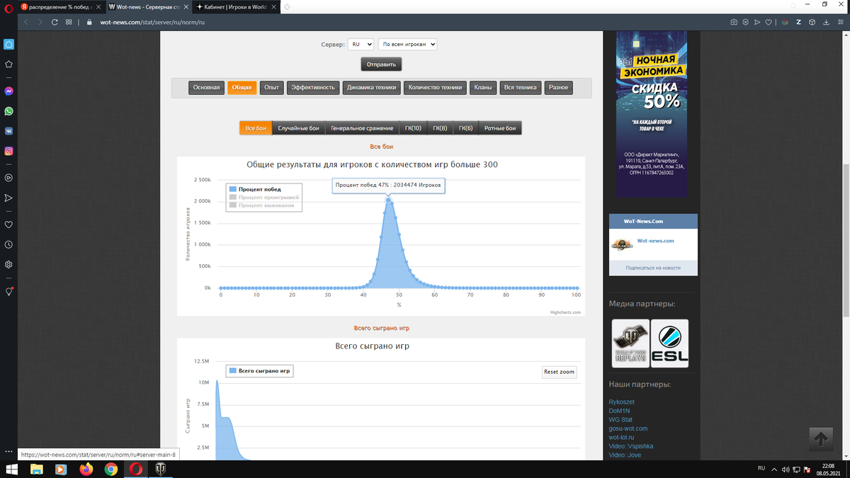The width and height of the screenshot is (850, 478).
Task: Open WhatsApp in Opera sidebar
Action: 8,111
